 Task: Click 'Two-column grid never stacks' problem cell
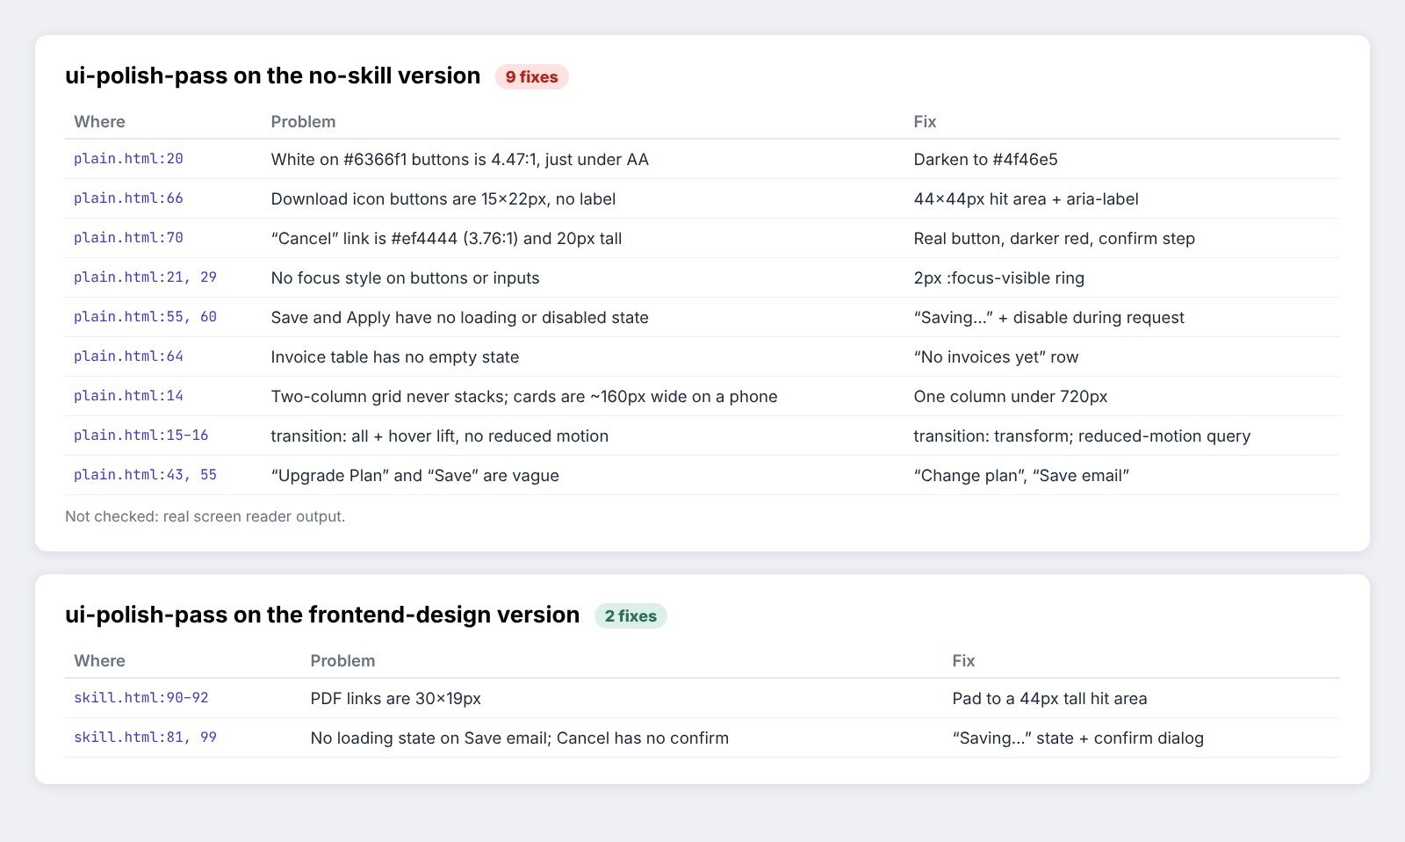(524, 397)
